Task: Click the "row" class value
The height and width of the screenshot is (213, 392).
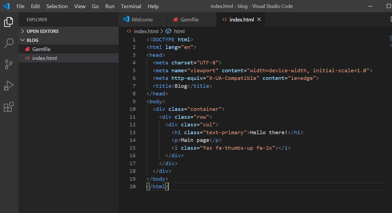Action: (x=201, y=117)
